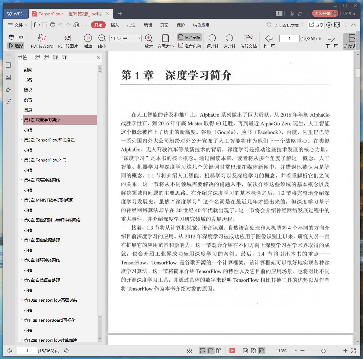Set view to 实际大小 actual size
The width and height of the screenshot is (363, 359).
(x=165, y=41)
